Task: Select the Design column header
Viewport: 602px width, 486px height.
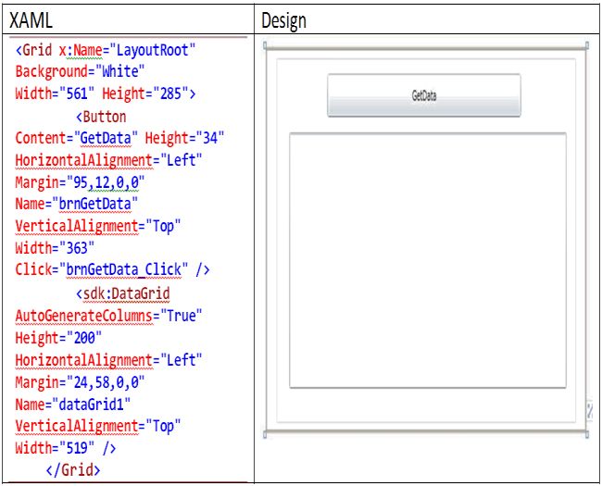Action: pos(283,19)
